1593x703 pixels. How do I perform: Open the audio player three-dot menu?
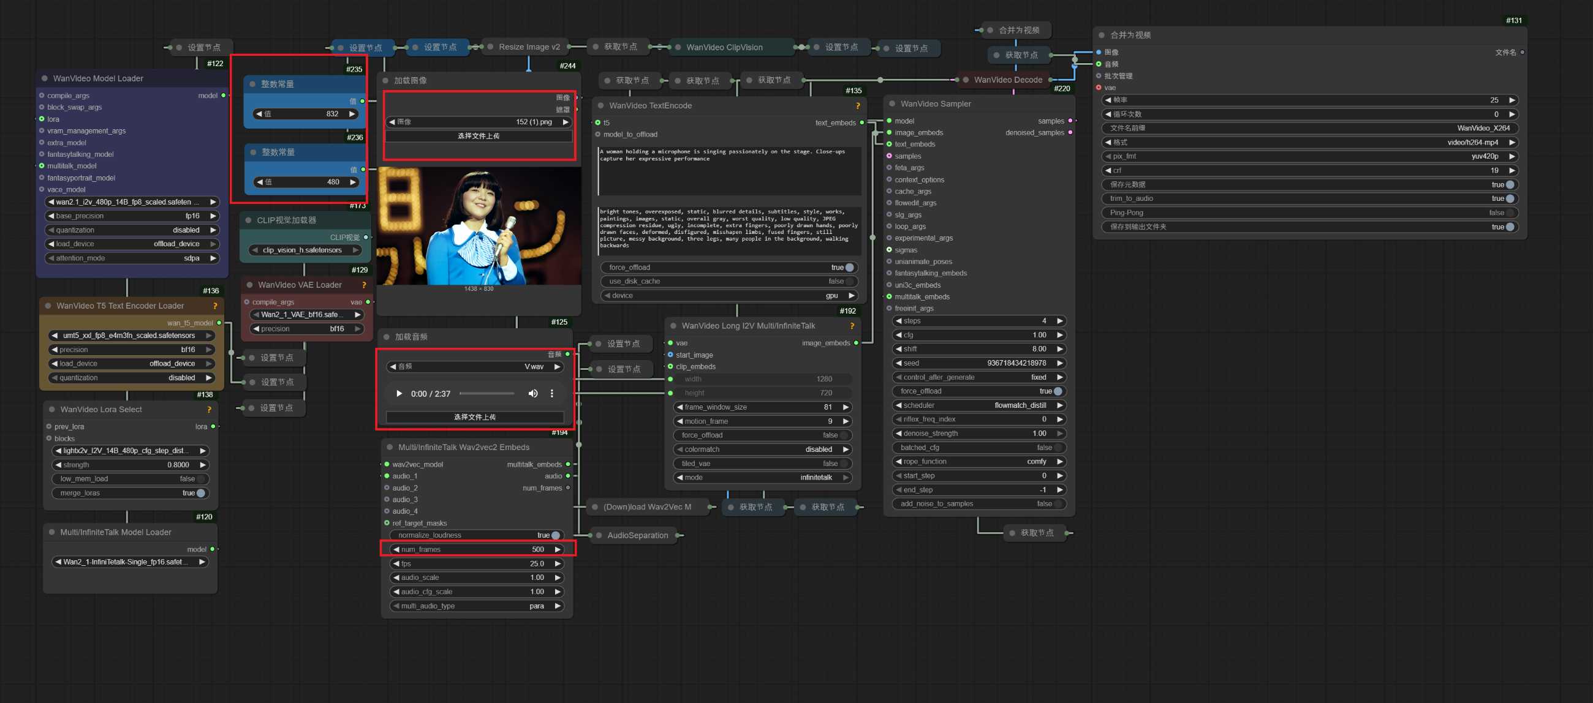(551, 393)
